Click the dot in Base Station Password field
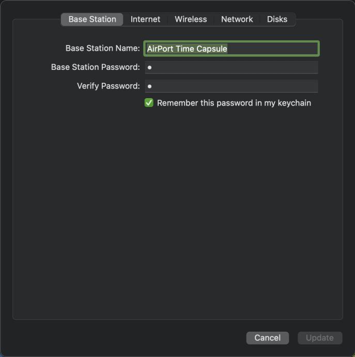 point(149,67)
